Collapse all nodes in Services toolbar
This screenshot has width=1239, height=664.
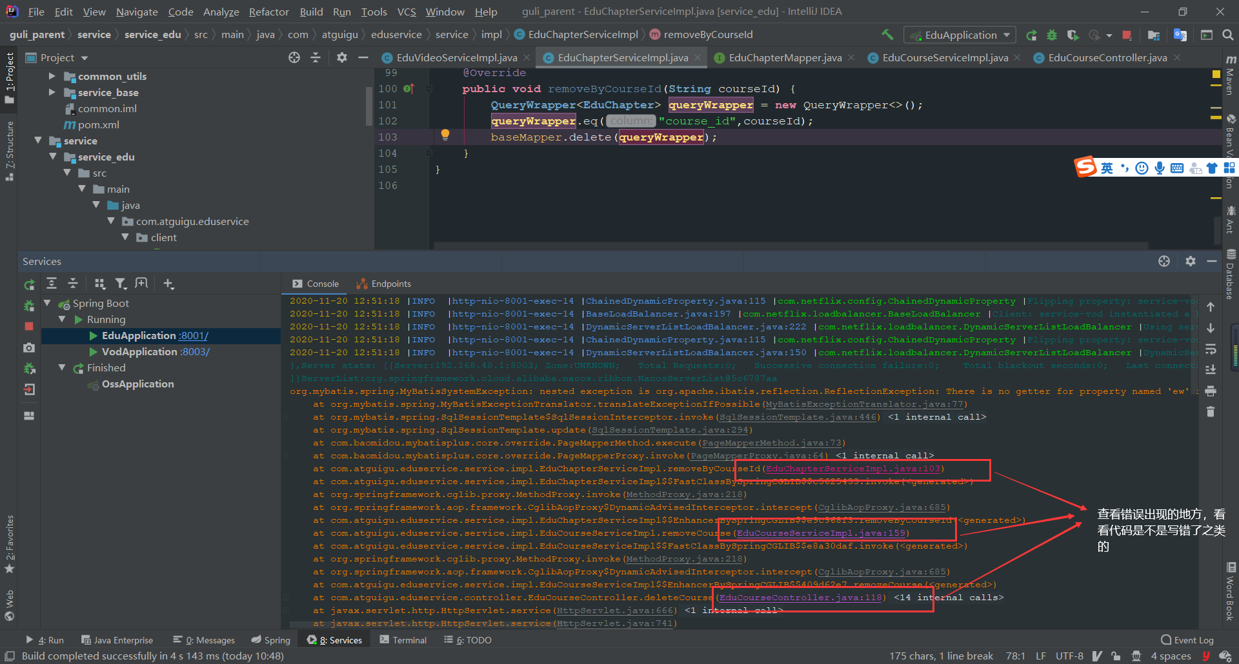coord(73,284)
